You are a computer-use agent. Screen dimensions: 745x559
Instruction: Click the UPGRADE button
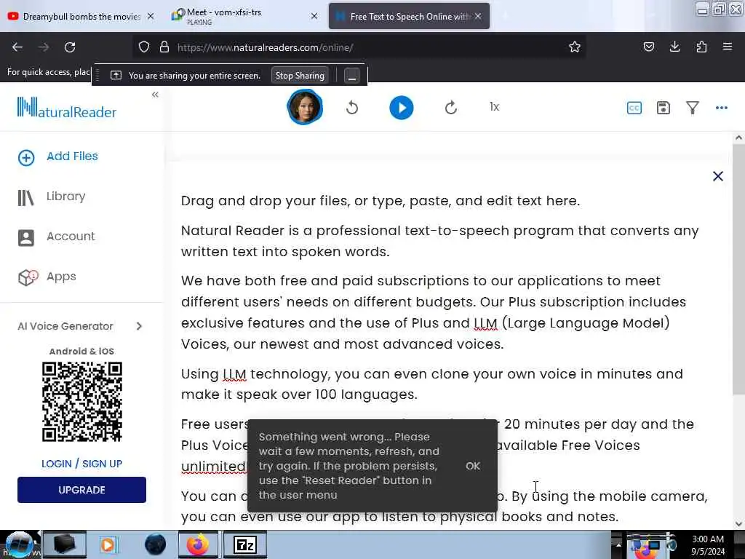tap(81, 490)
